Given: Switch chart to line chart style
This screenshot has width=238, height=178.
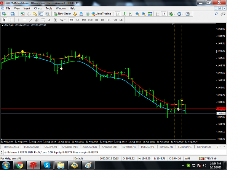Looking at the screenshot, I should [130, 14].
